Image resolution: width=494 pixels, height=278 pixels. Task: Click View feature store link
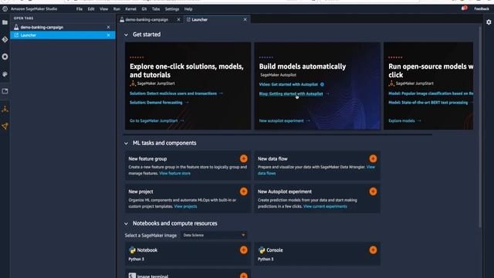pos(175,173)
